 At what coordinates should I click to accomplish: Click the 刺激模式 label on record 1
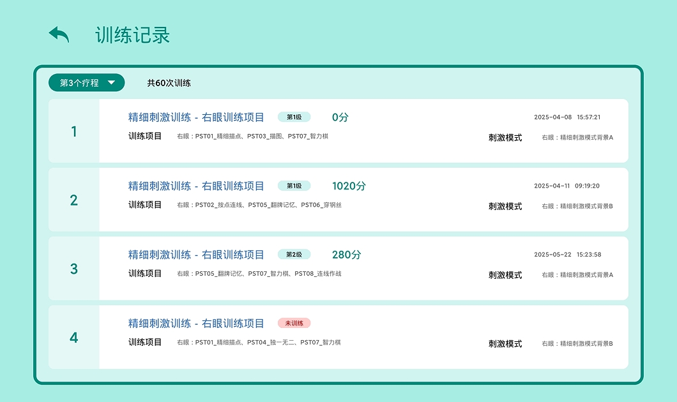coord(505,137)
